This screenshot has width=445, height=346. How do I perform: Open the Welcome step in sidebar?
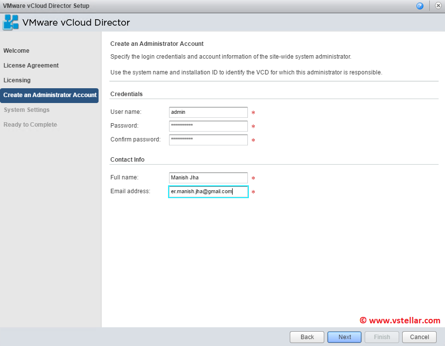click(16, 51)
